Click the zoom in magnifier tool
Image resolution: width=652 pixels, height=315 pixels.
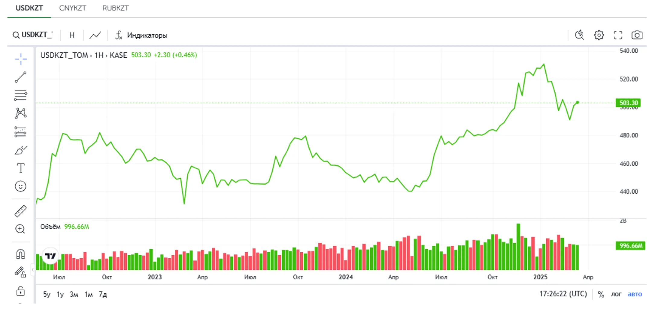[20, 229]
